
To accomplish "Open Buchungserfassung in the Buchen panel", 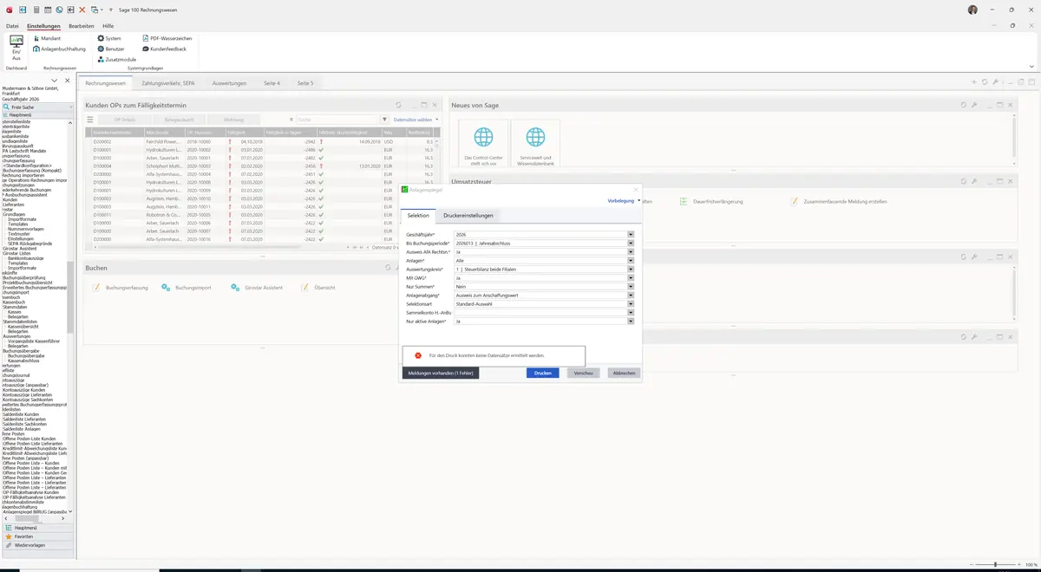I will pos(121,287).
